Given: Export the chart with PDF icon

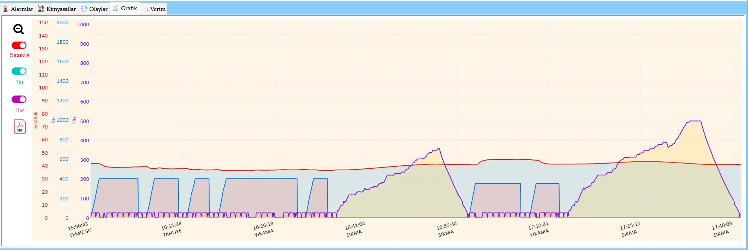Looking at the screenshot, I should [x=20, y=126].
